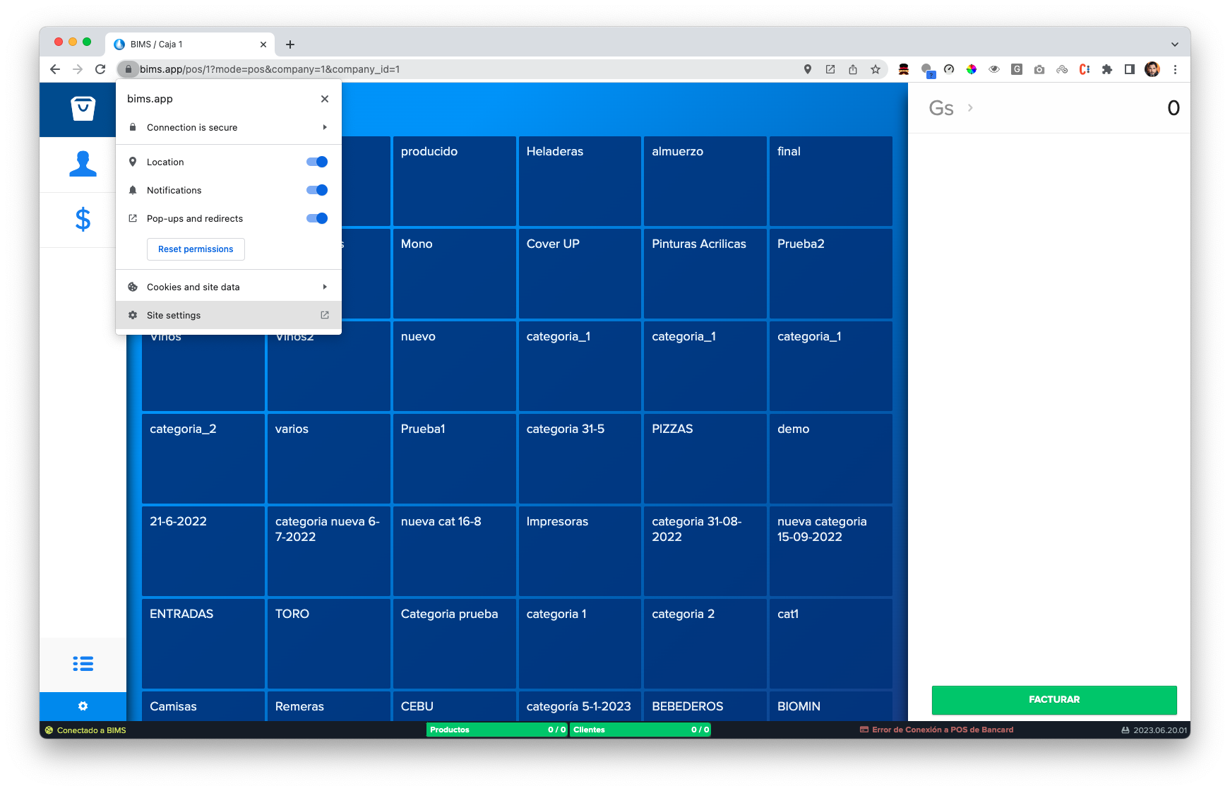1230x791 pixels.
Task: Disable the Location permission toggle
Action: click(x=317, y=162)
